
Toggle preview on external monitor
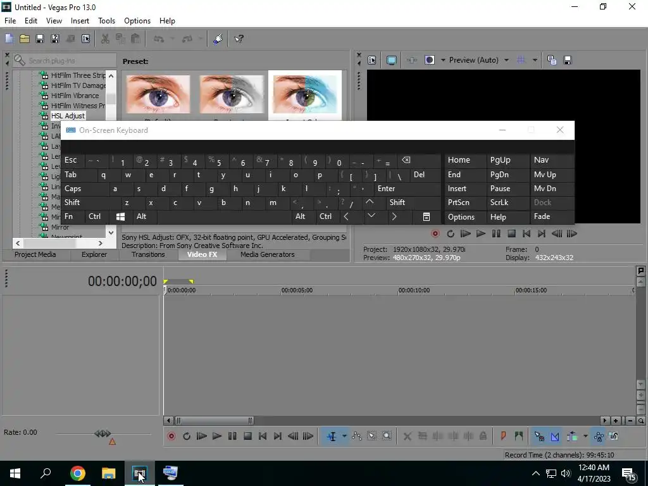coord(391,60)
